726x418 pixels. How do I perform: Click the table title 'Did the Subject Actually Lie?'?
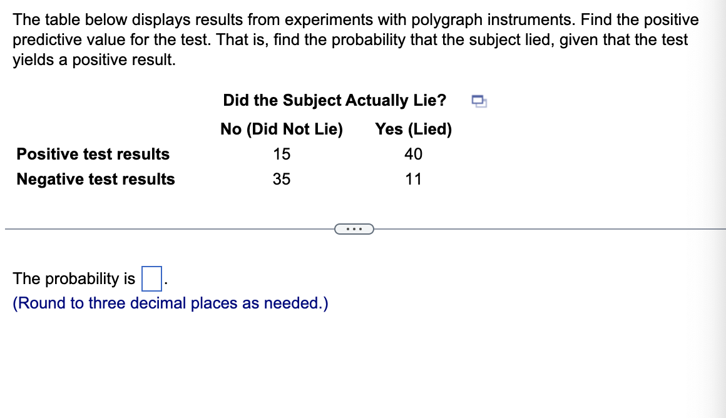coord(334,100)
